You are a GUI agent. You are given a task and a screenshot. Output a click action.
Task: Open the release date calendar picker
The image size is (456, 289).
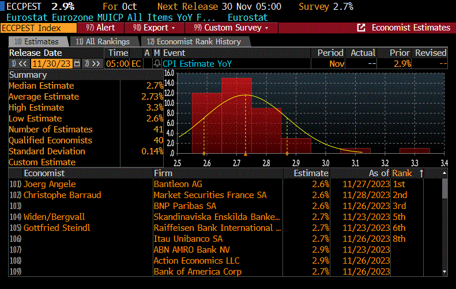77,63
